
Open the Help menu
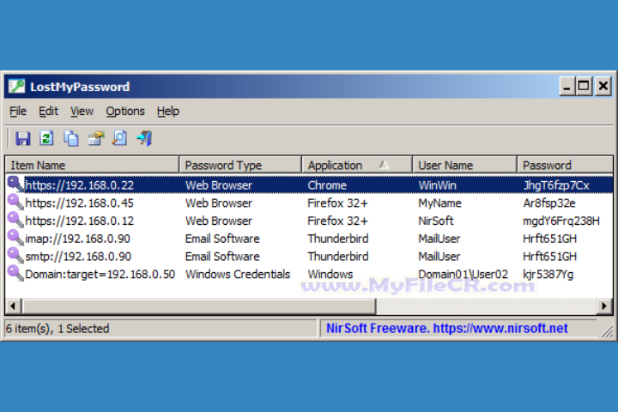[x=168, y=112]
